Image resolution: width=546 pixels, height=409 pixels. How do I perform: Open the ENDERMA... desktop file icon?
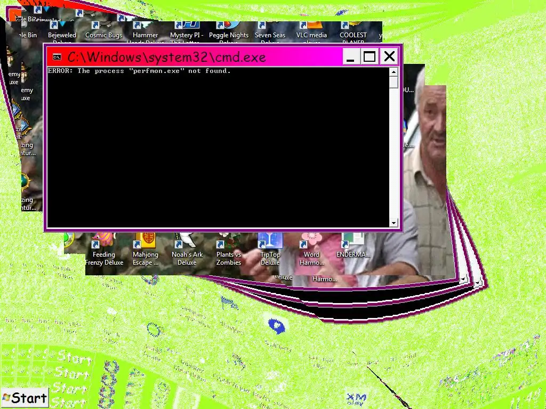(353, 246)
